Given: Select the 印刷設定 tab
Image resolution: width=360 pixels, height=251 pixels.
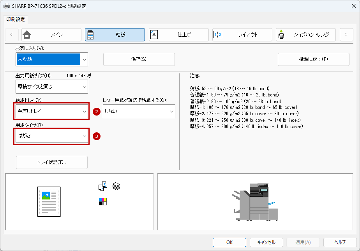Looking at the screenshot, I should pyautogui.click(x=16, y=19).
